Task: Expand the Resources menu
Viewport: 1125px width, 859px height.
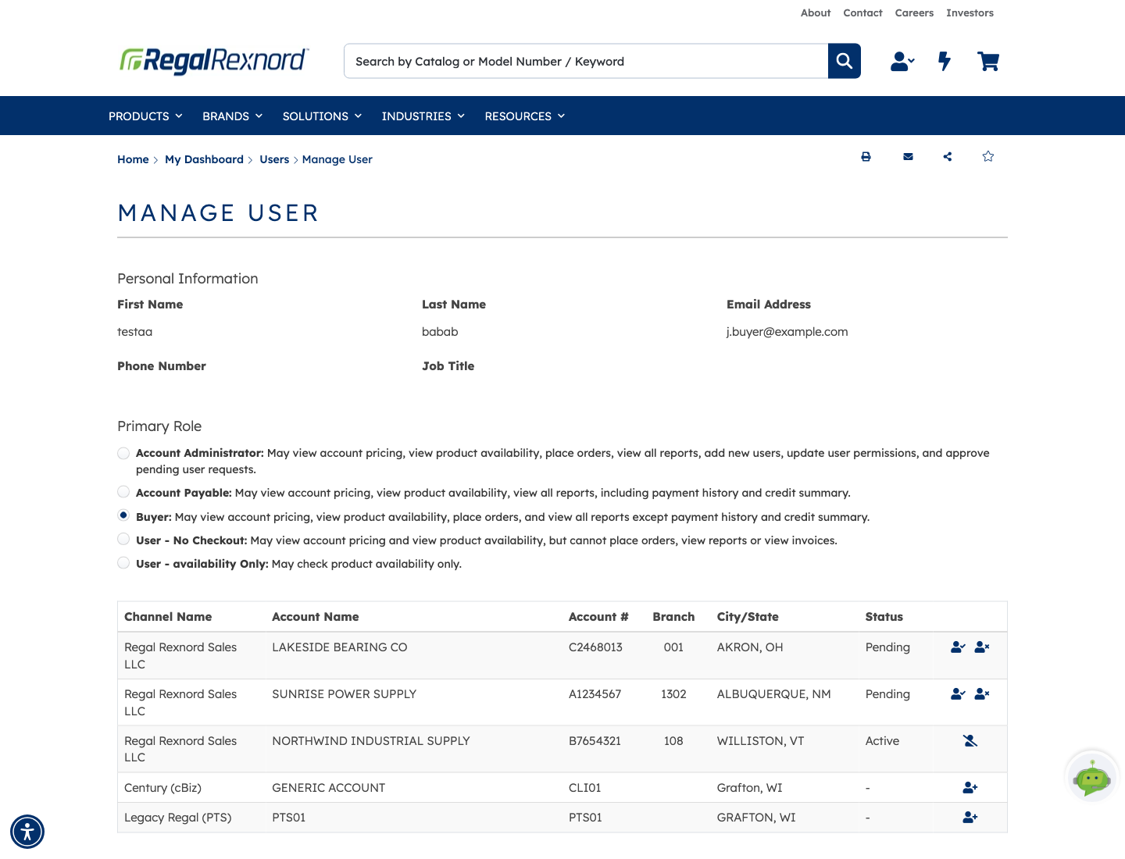Action: pos(524,116)
